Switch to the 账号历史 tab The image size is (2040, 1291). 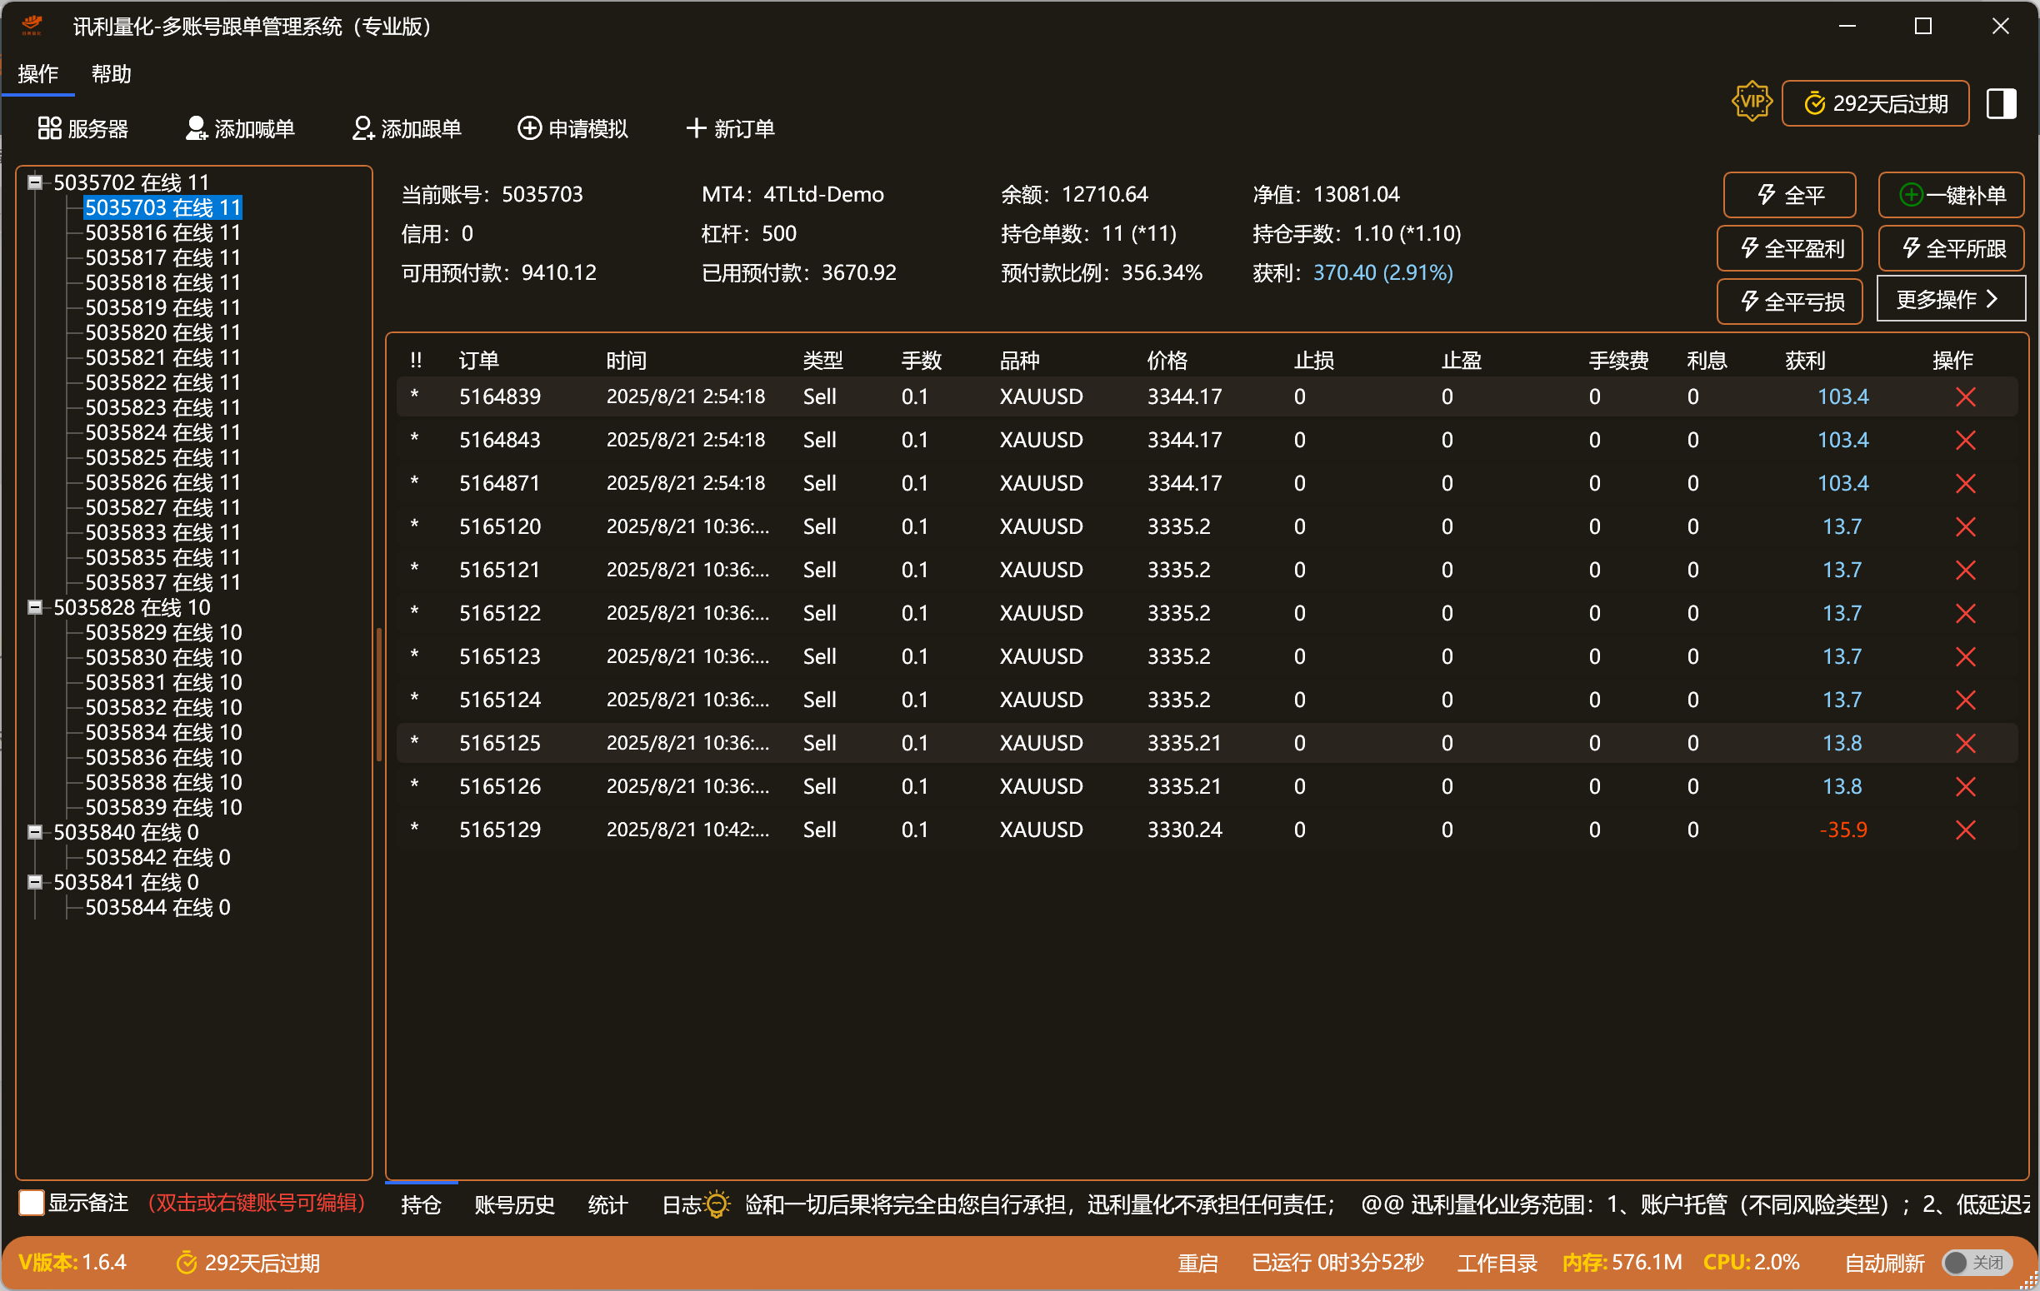tap(514, 1204)
